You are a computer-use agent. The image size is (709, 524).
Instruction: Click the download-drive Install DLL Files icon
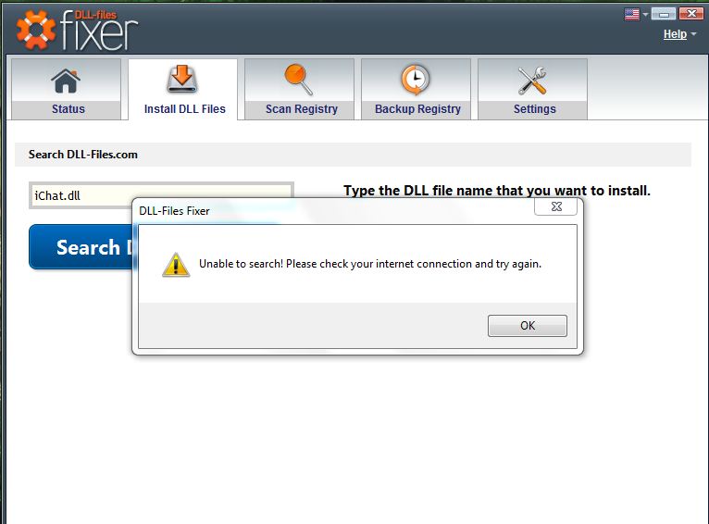coord(182,79)
